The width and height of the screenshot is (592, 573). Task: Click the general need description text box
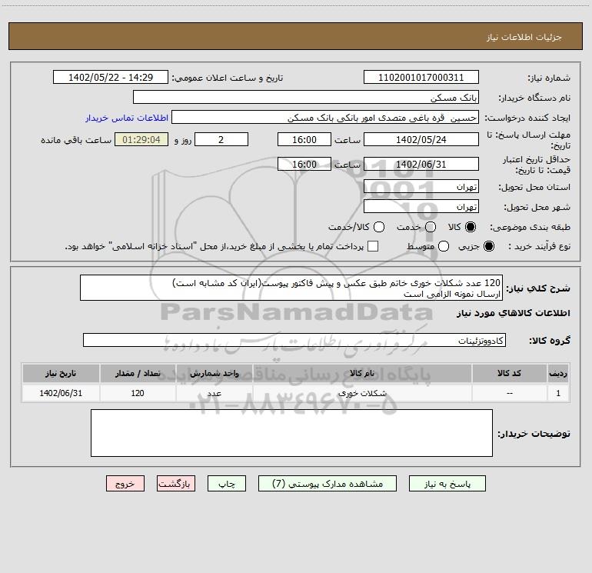click(291, 288)
